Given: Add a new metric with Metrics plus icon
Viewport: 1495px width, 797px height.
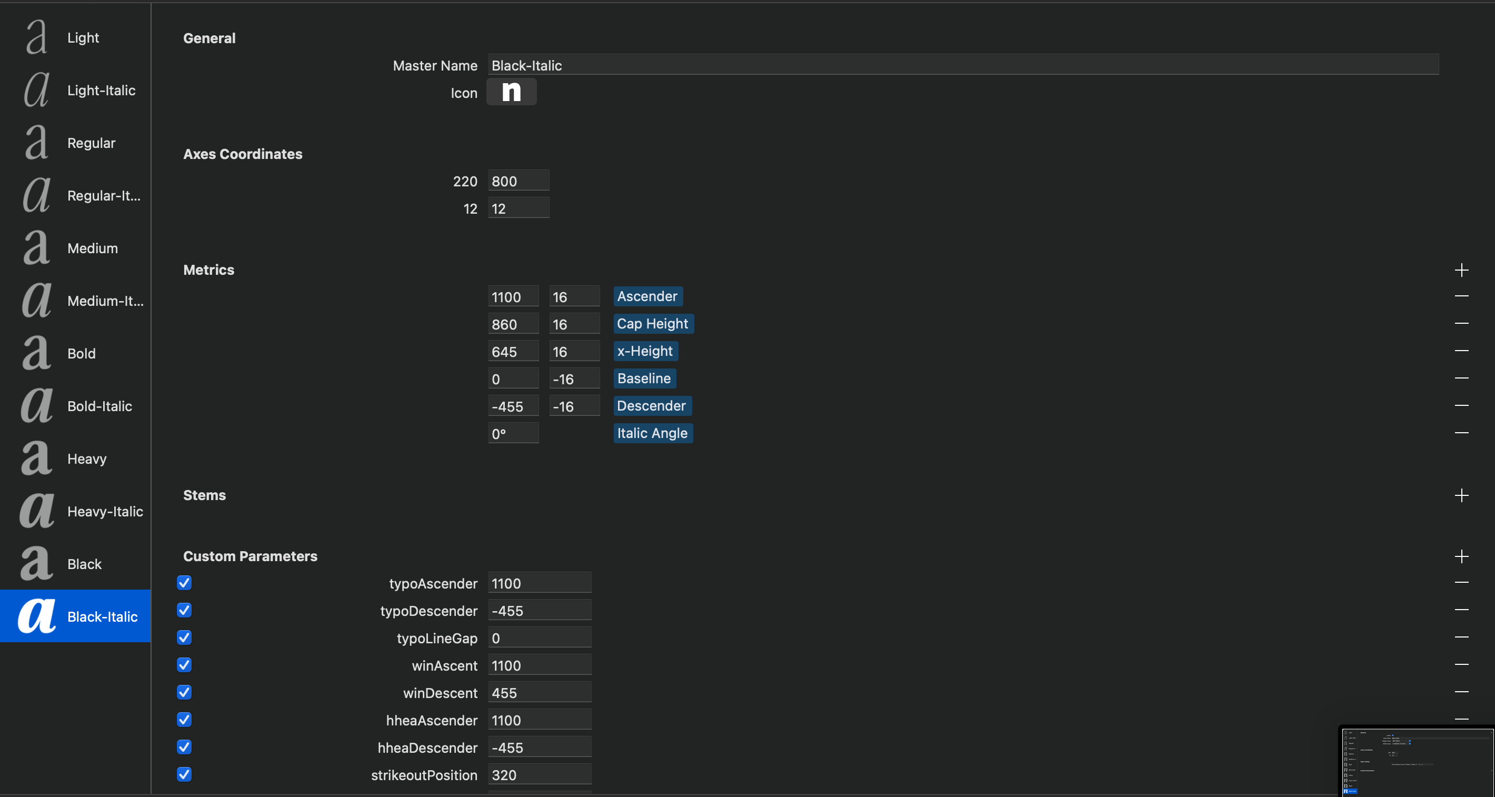Looking at the screenshot, I should click(x=1461, y=270).
